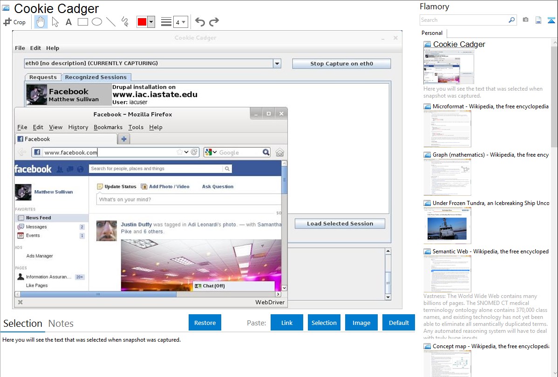Reload the Firefox page

click(x=194, y=152)
